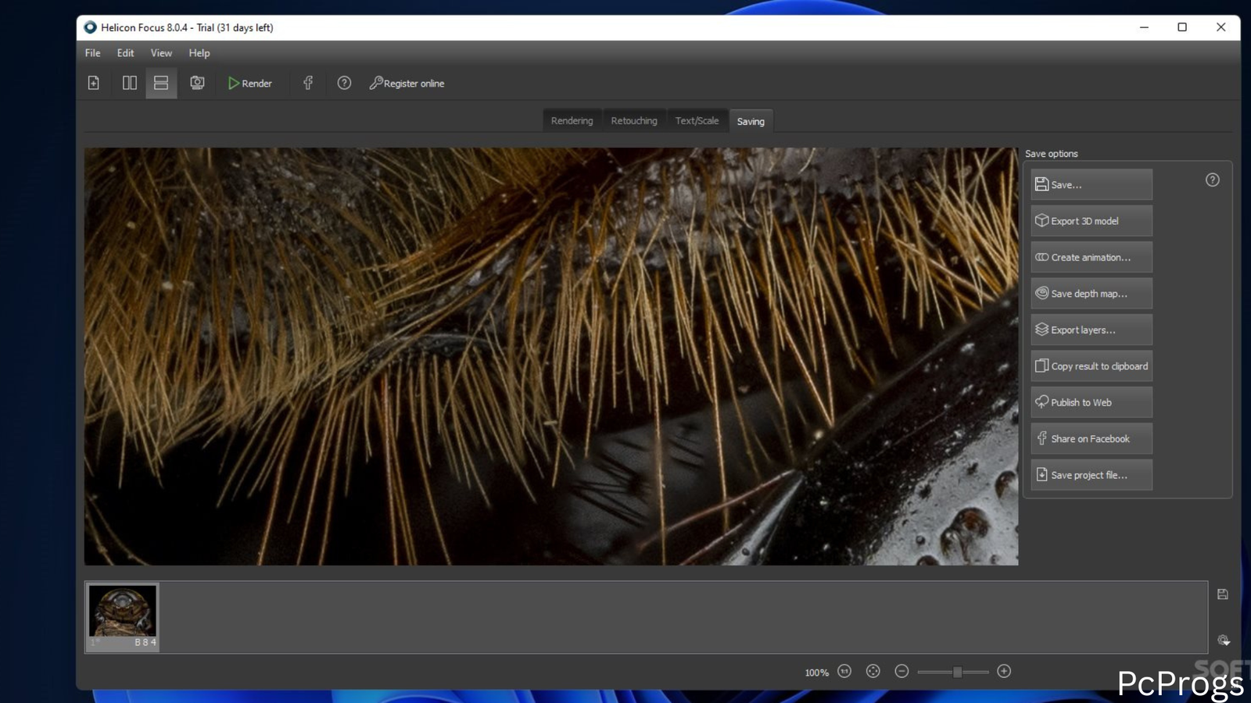Click the zoom out minus icon

click(x=902, y=672)
